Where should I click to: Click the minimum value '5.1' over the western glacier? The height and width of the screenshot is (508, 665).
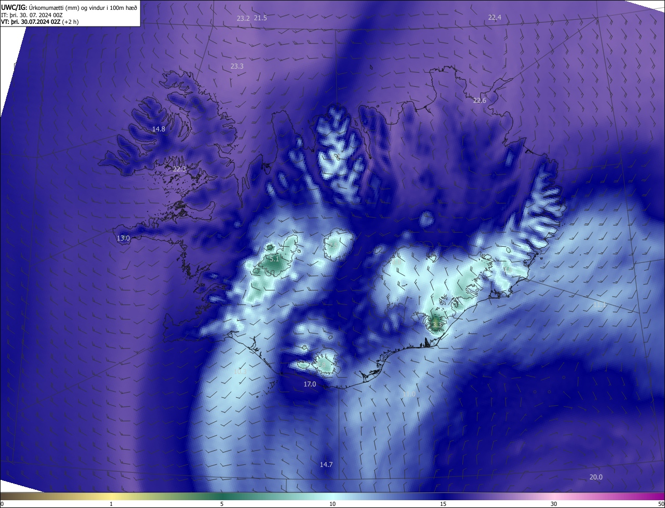click(x=275, y=258)
